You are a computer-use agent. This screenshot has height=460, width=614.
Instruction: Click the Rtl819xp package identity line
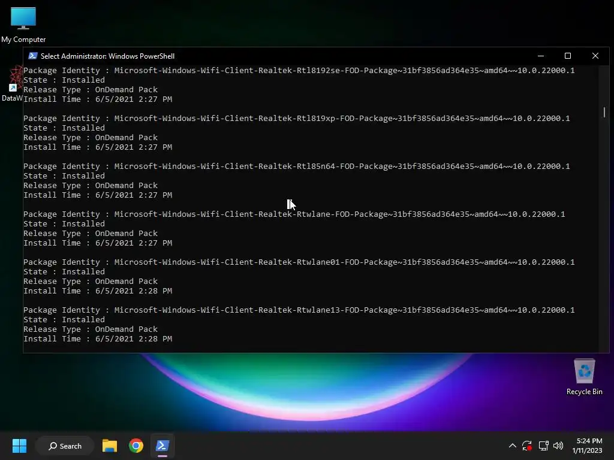coord(296,118)
